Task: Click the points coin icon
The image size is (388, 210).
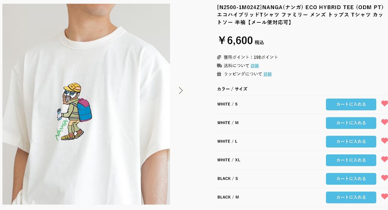Action: (x=219, y=57)
